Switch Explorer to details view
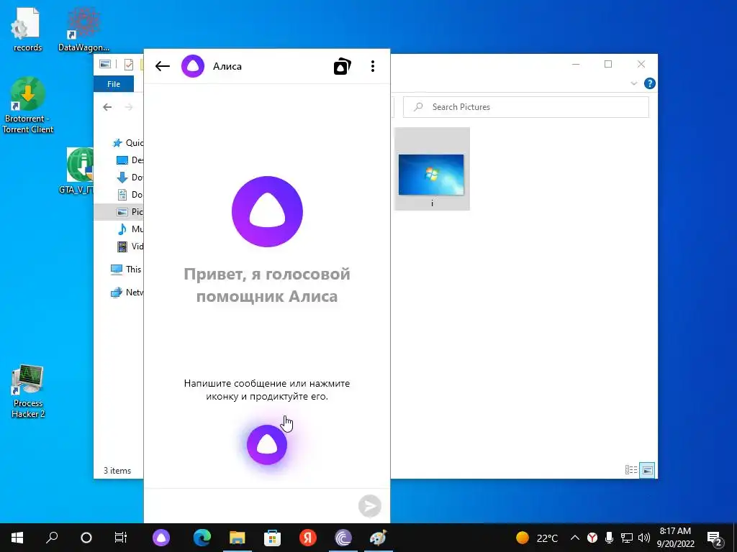 point(631,470)
